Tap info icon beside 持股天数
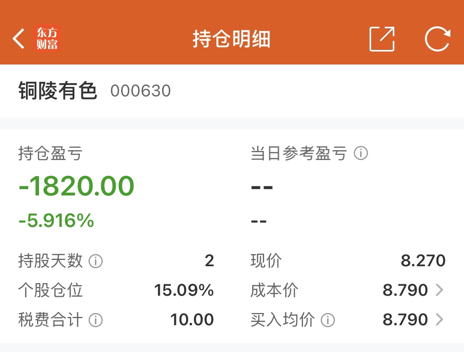The image size is (464, 361). pos(96,261)
